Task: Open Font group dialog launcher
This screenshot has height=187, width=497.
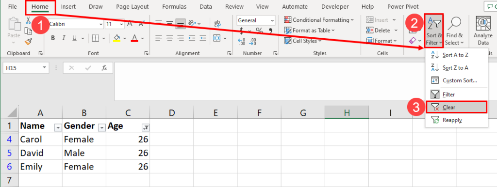Action: pyautogui.click(x=147, y=54)
